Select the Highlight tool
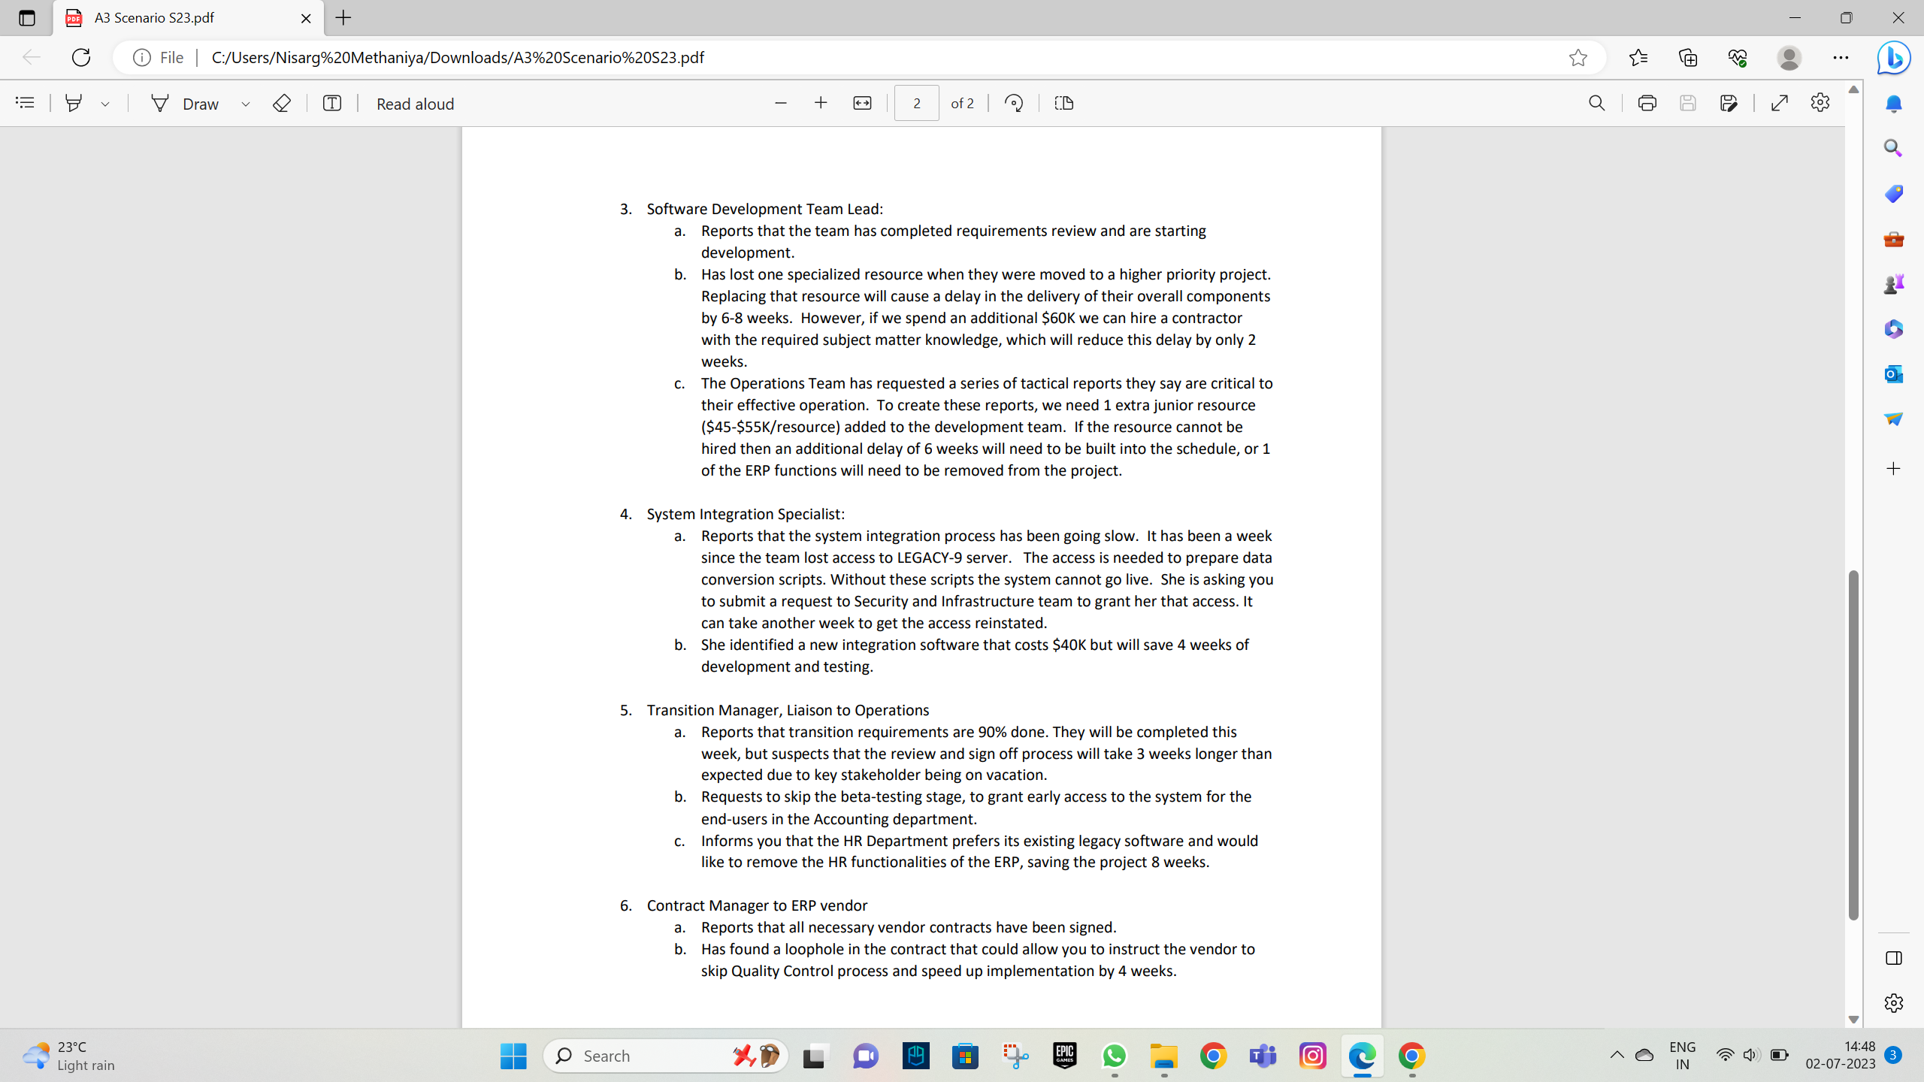The height and width of the screenshot is (1082, 1924). (x=74, y=103)
